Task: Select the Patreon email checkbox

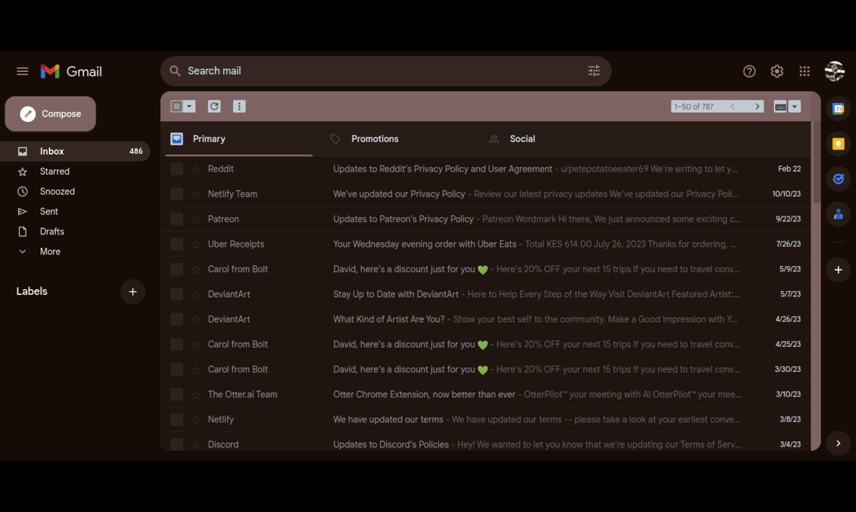Action: [177, 219]
